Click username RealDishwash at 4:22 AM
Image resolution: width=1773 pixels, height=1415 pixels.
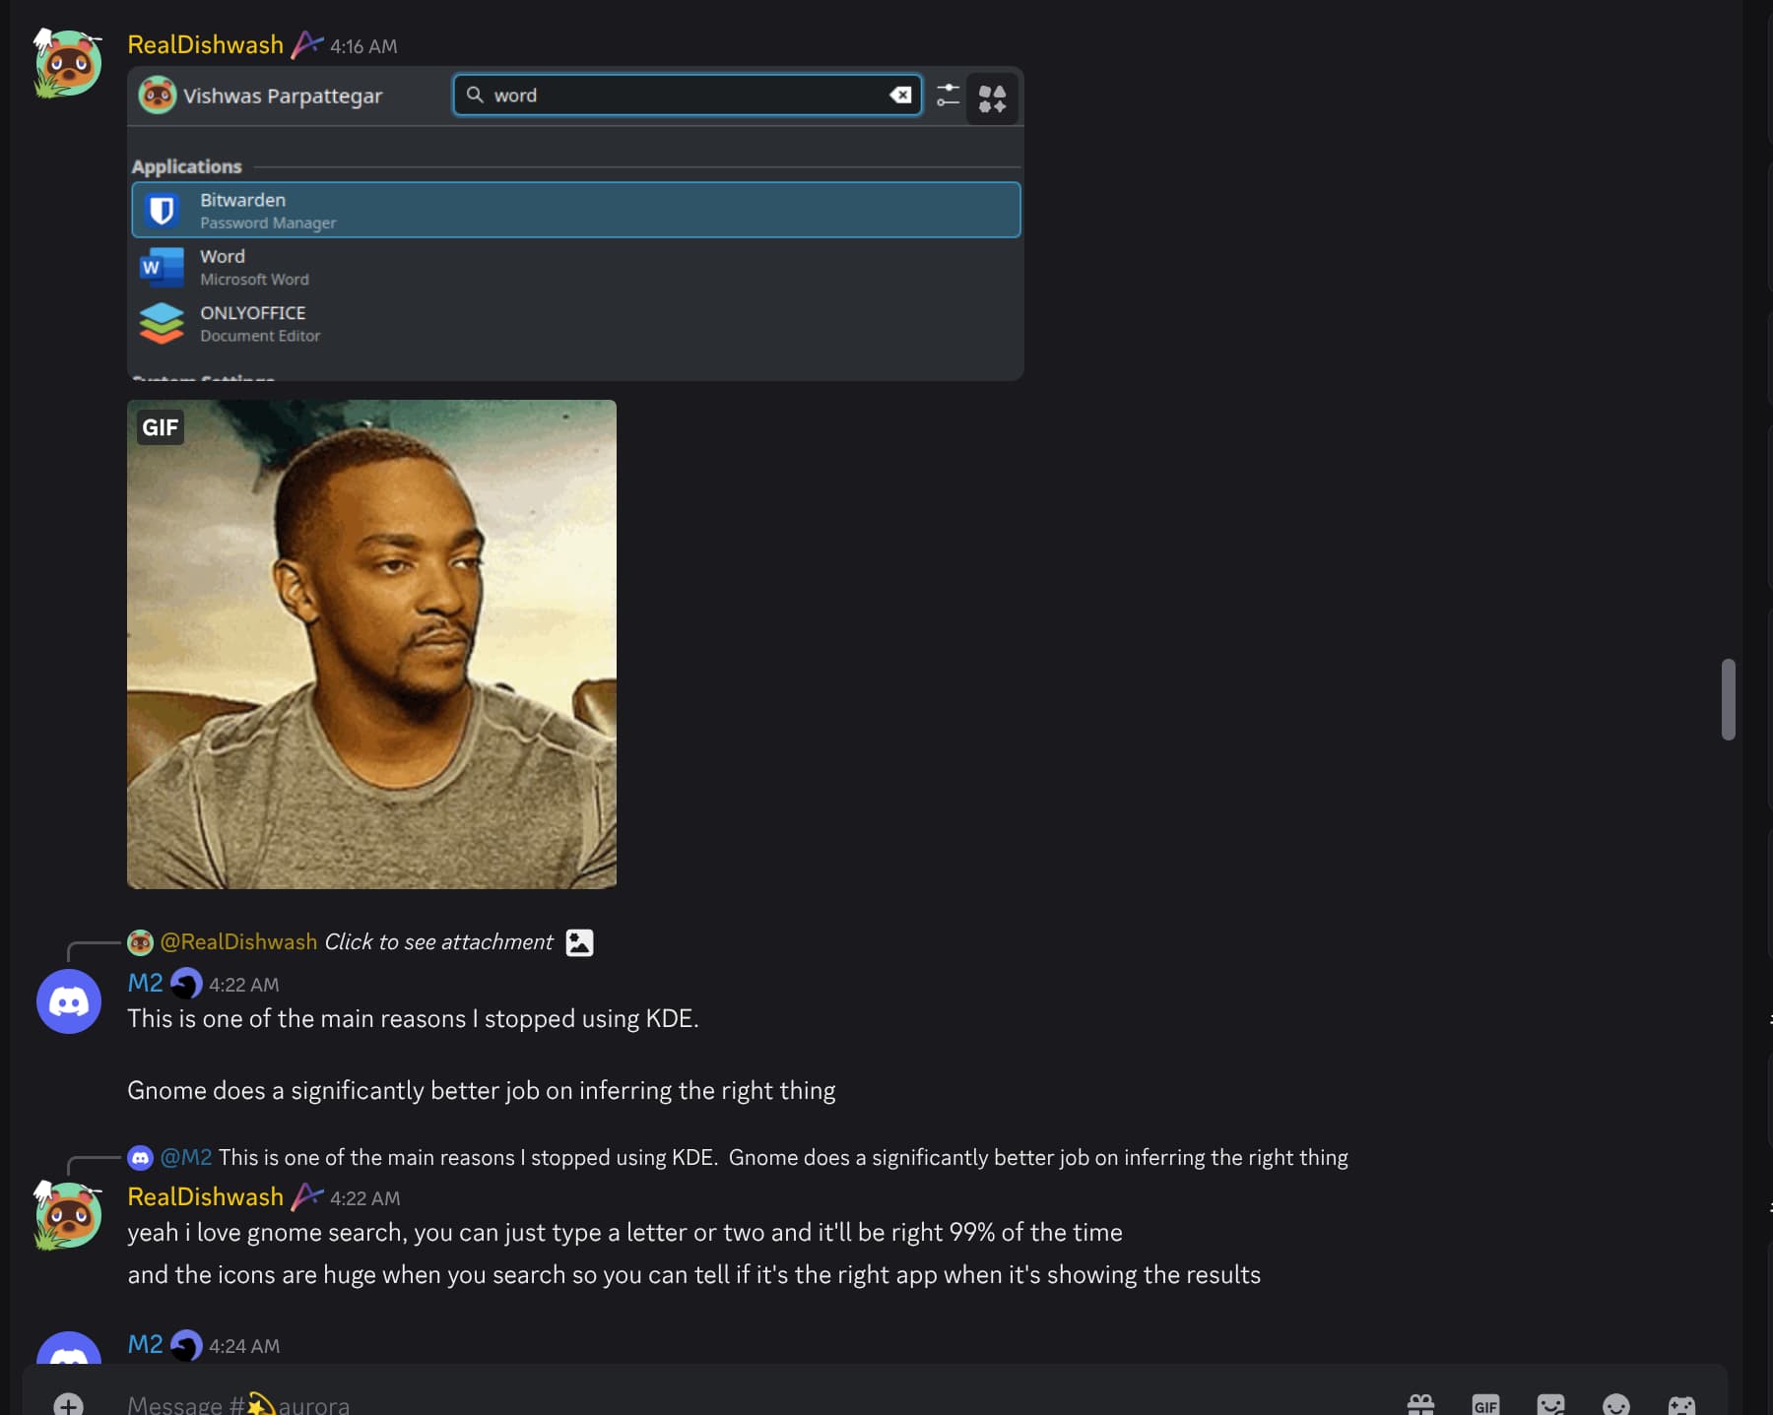[x=206, y=1196]
